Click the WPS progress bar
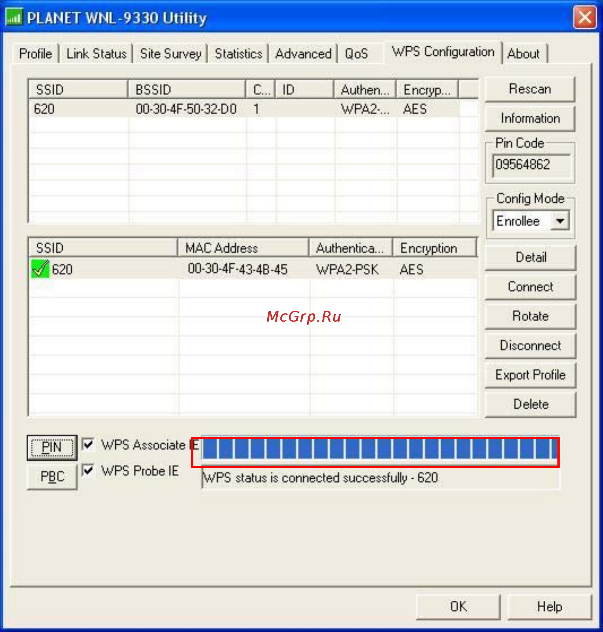The image size is (603, 632). point(380,449)
